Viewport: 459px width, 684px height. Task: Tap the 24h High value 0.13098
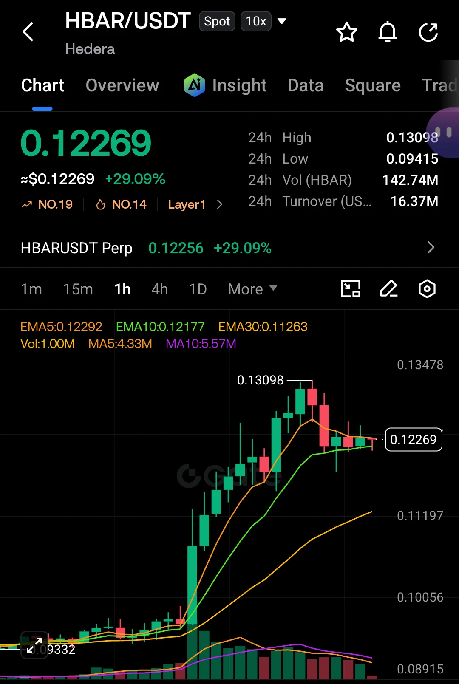pyautogui.click(x=412, y=137)
